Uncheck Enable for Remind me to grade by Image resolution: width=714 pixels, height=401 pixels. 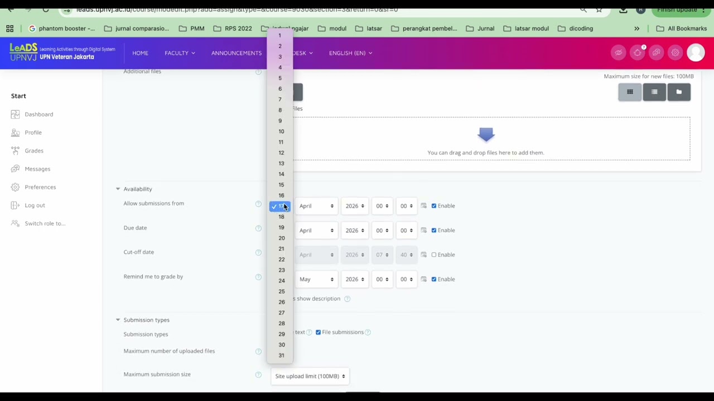(434, 280)
